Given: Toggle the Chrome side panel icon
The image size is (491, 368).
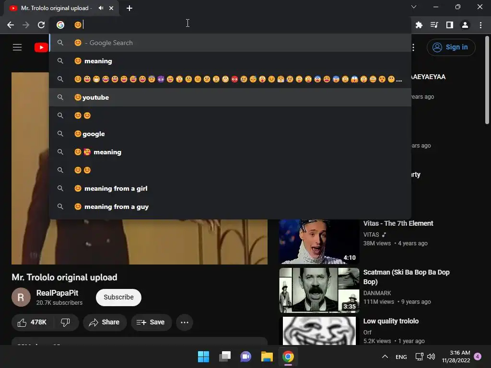Looking at the screenshot, I should tap(449, 25).
